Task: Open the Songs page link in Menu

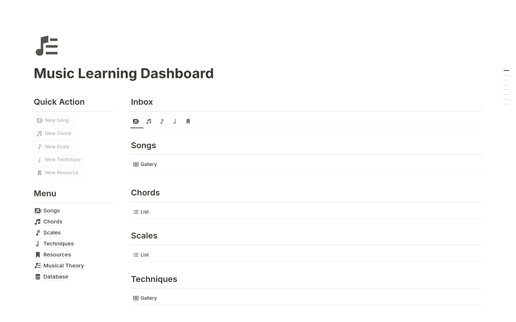Action: pyautogui.click(x=52, y=211)
